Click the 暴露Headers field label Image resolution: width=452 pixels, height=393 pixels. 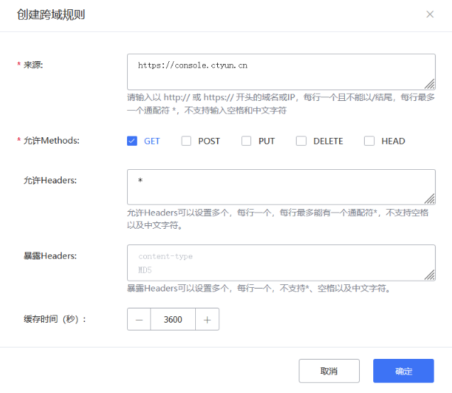[x=50, y=256]
